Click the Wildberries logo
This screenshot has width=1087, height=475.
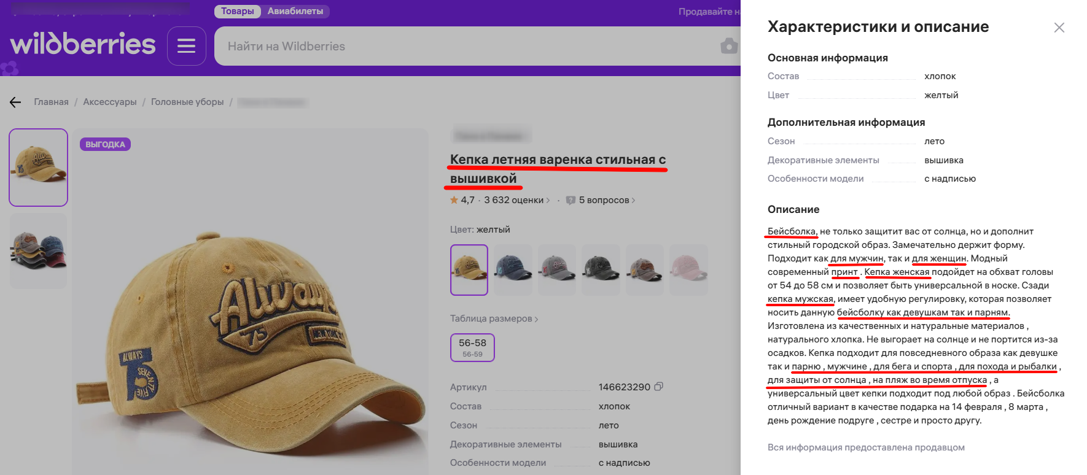(83, 44)
